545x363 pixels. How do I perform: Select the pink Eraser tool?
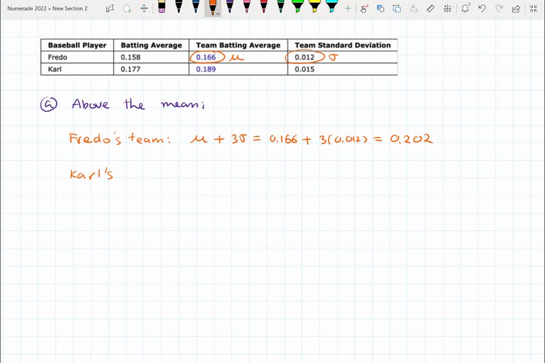click(162, 9)
